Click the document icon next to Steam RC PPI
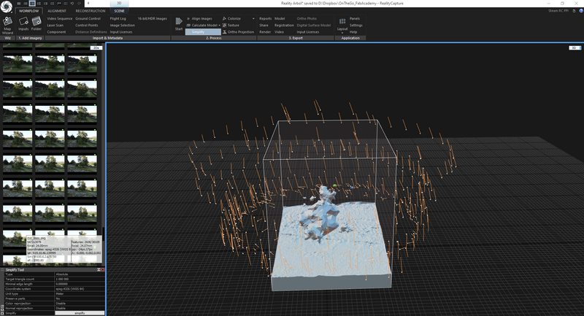This screenshot has height=316, width=584. coord(574,11)
